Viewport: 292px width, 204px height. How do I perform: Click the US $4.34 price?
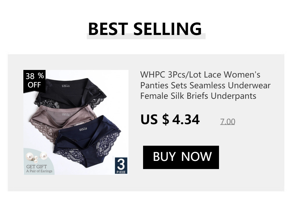point(170,119)
